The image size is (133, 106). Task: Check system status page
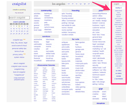[19, 57]
